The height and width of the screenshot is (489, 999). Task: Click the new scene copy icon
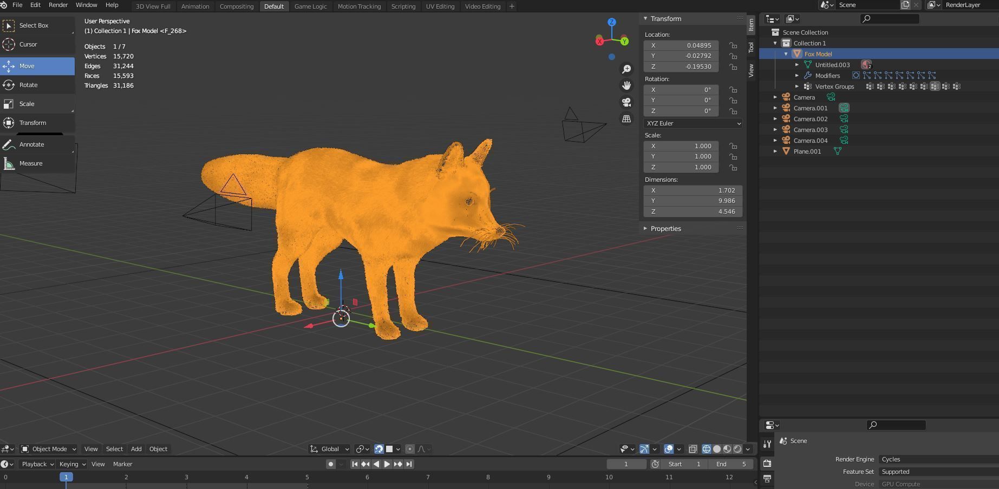[x=905, y=5]
